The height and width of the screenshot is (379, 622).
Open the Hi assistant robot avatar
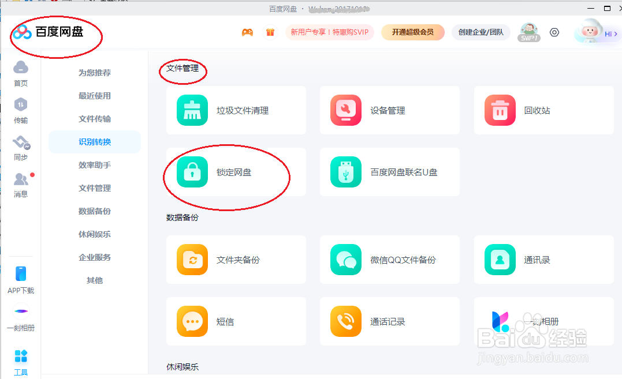point(590,31)
